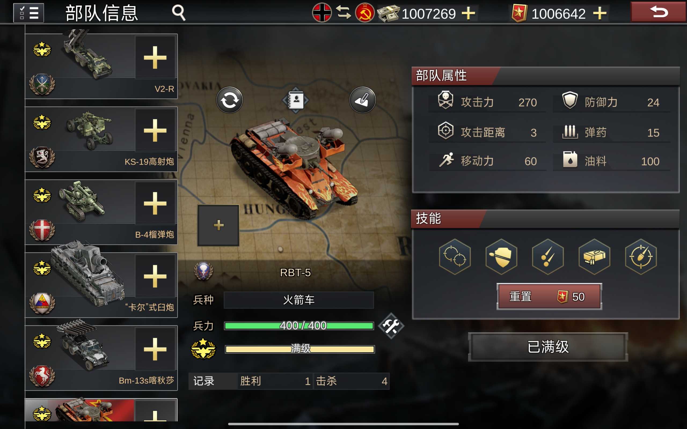Select the Soviet hammer and sickle faction icon

365,13
